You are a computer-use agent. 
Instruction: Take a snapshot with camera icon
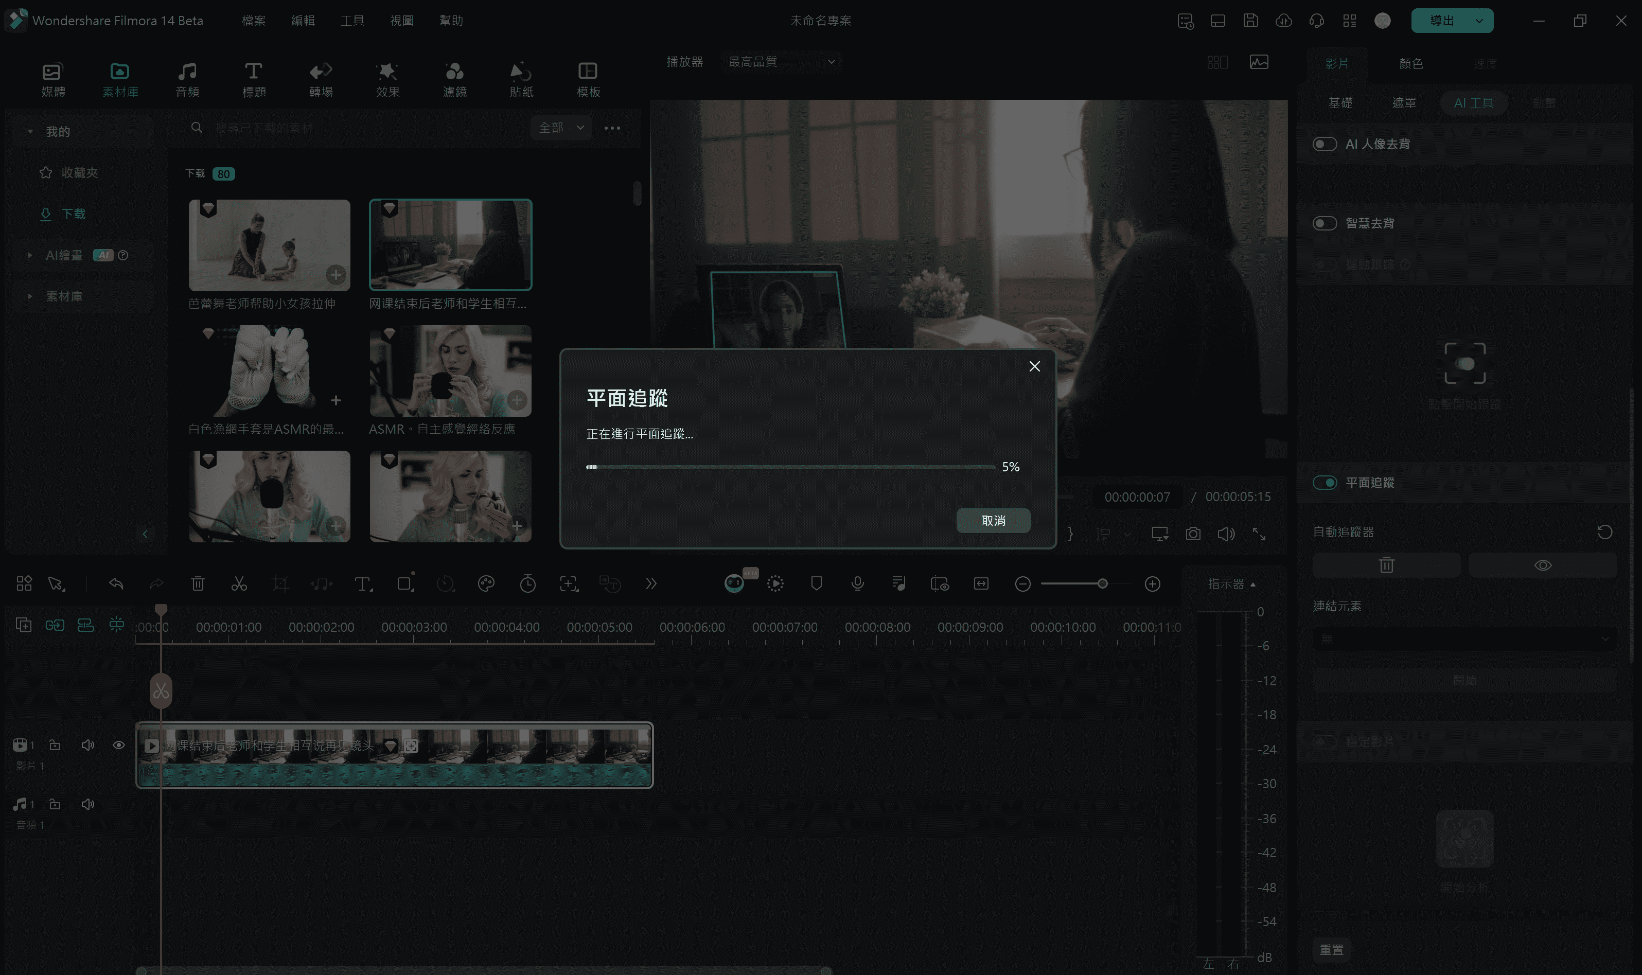click(x=1193, y=534)
